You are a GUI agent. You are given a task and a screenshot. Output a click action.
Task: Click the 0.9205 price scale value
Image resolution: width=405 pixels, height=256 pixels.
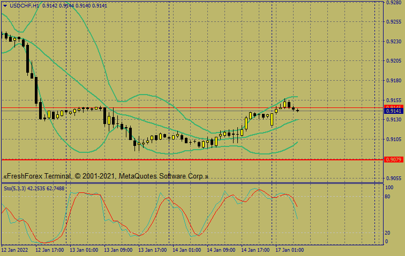[x=394, y=61]
